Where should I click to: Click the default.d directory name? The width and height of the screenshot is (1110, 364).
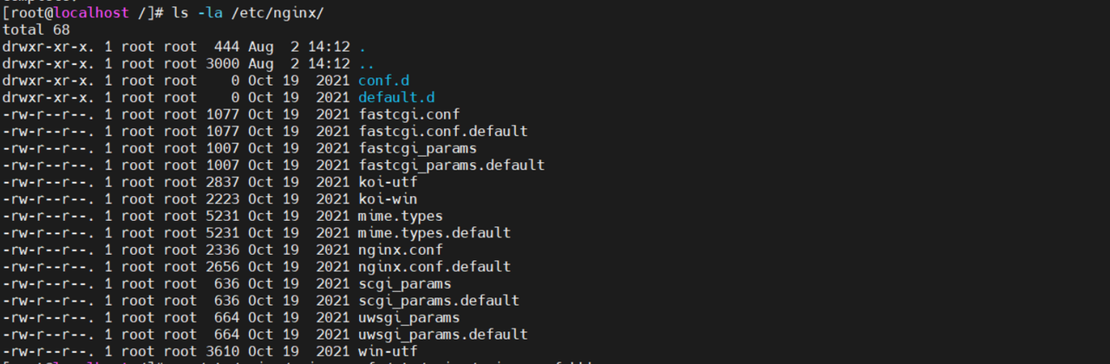click(x=396, y=97)
